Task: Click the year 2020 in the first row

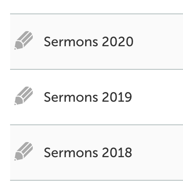Action: pyautogui.click(x=118, y=42)
